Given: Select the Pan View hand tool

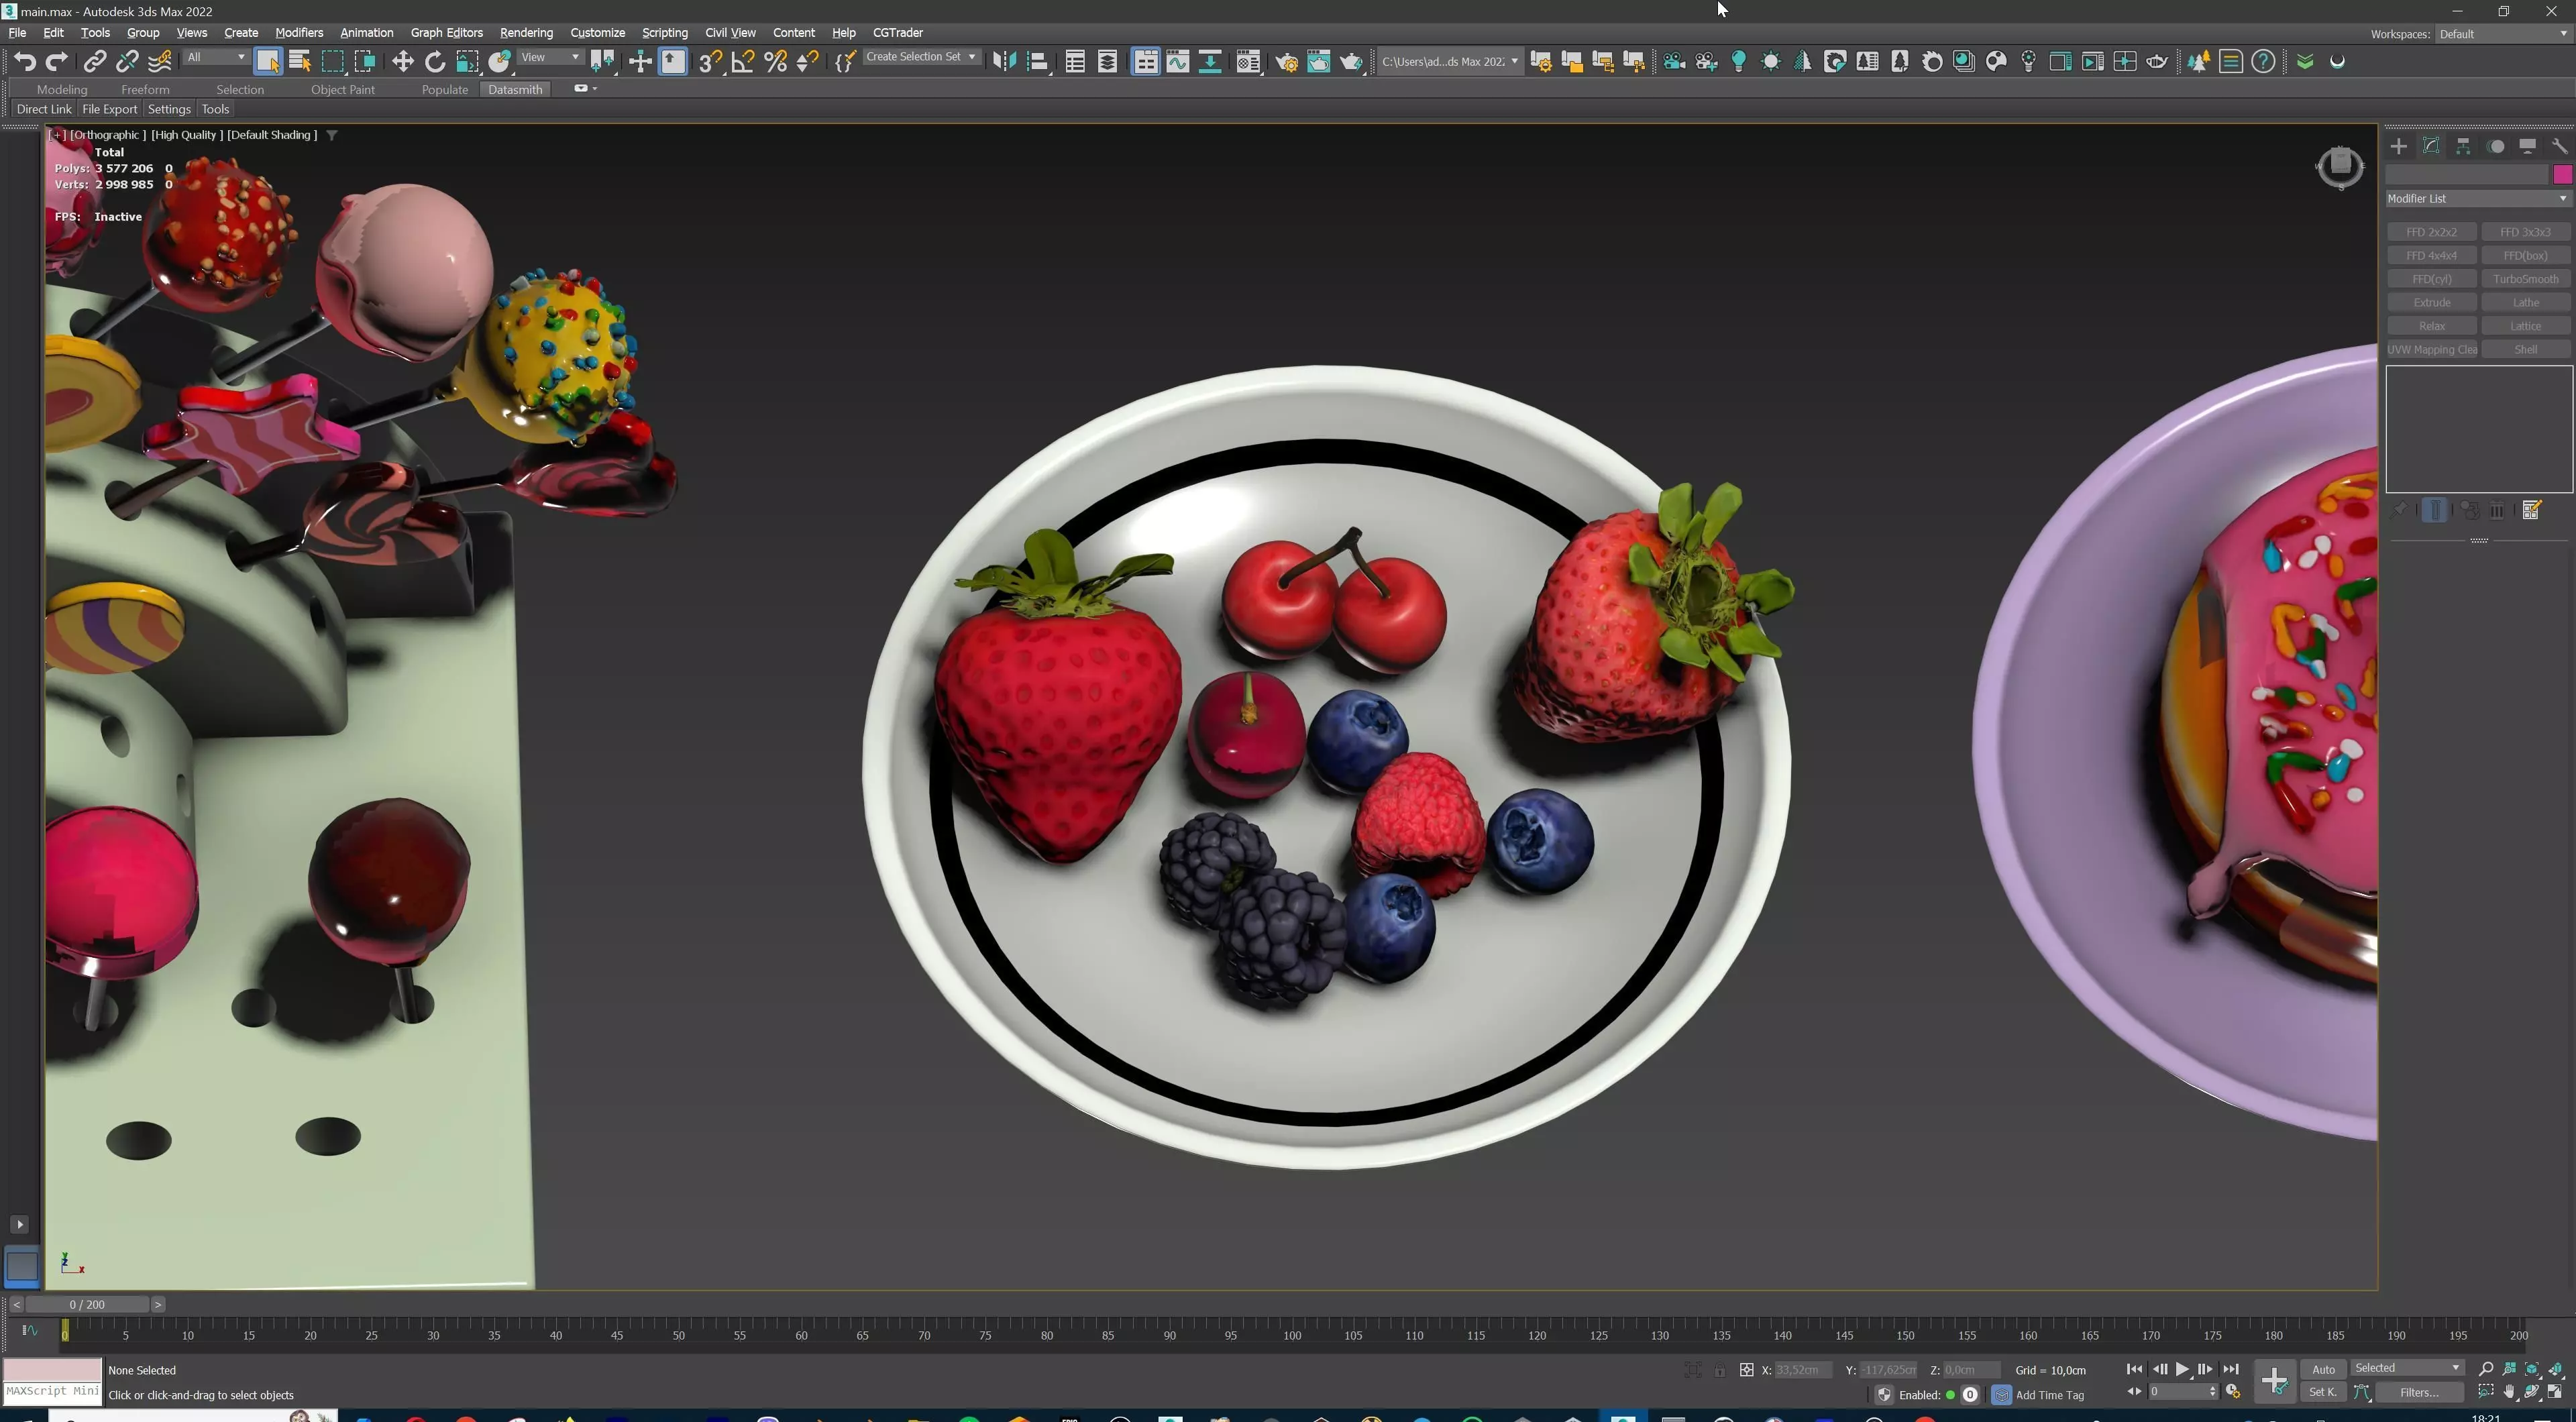Looking at the screenshot, I should pos(2509,1392).
